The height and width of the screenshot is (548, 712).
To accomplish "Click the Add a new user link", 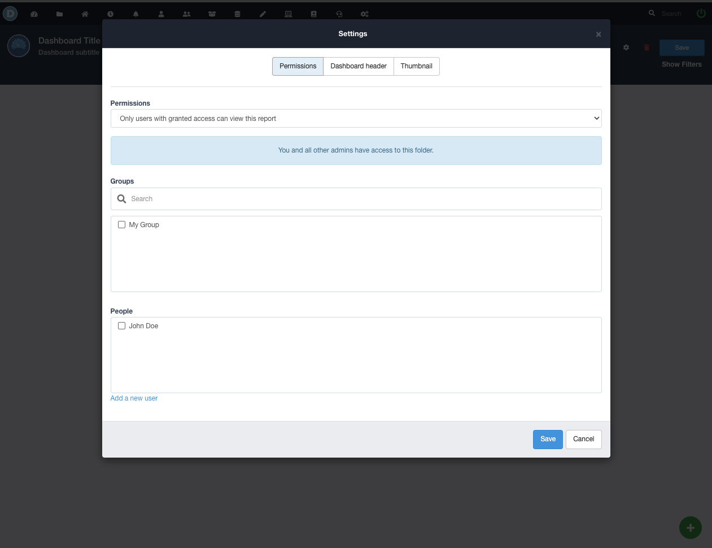I will point(134,398).
